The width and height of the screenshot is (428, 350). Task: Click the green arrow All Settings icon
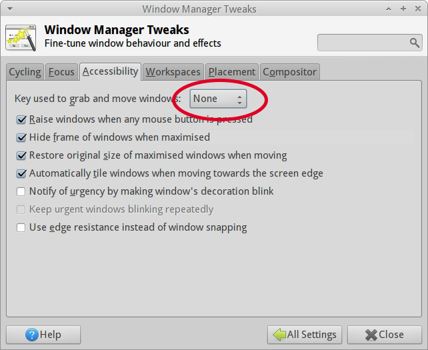[279, 335]
